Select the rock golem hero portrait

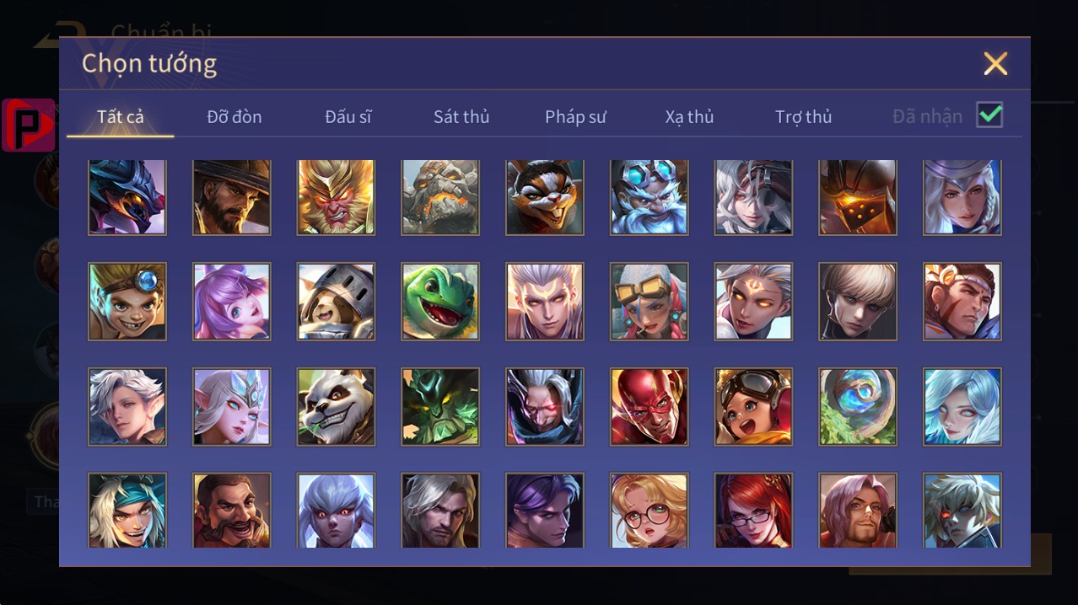(440, 197)
